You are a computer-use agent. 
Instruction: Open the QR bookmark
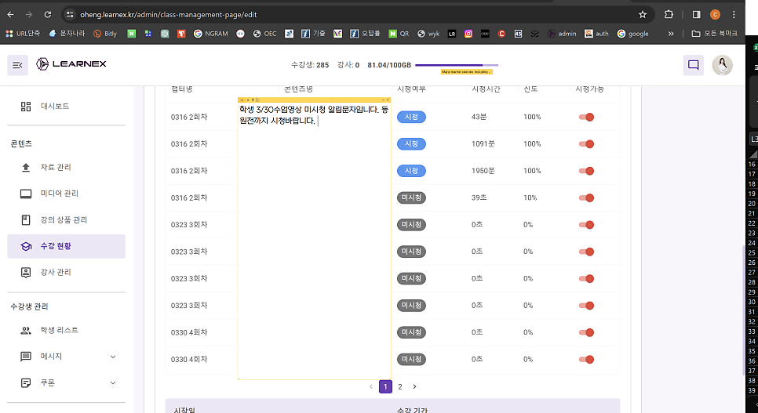(399, 34)
